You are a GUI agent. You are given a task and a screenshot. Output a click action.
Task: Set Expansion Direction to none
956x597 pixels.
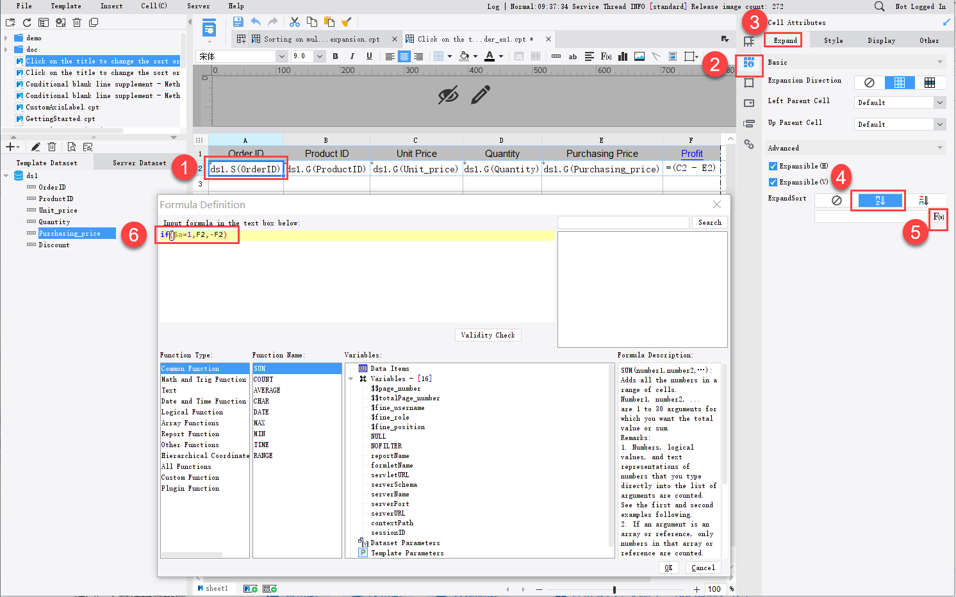pos(869,83)
